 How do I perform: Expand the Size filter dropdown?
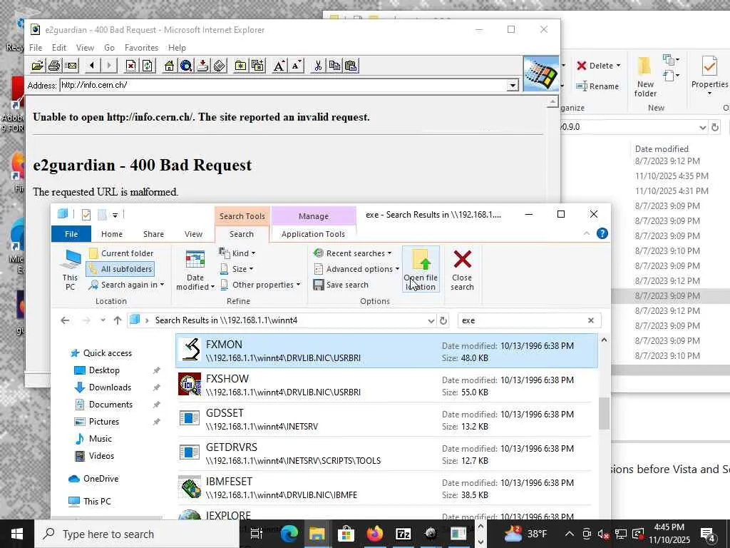[x=237, y=269]
